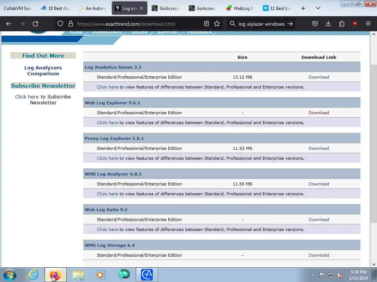Viewport: 377px width, 282px height.
Task: Click here to Subscribe Newsletter link
Action: pyautogui.click(x=27, y=97)
